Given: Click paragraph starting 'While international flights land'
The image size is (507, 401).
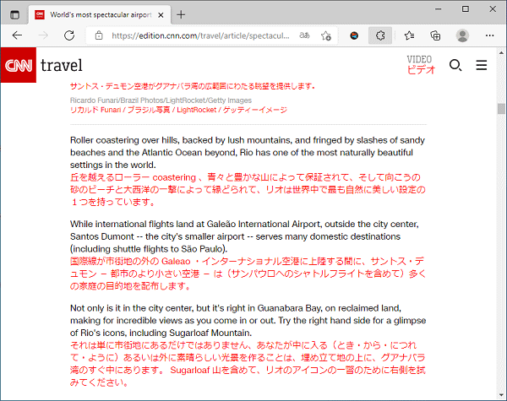Looking at the screenshot, I should (244, 236).
